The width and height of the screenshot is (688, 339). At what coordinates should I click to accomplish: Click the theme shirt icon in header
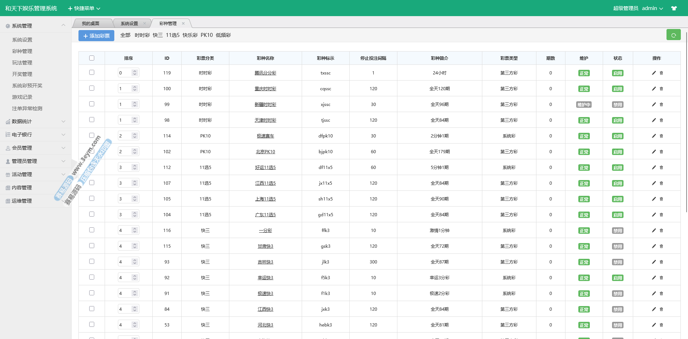[x=674, y=8]
